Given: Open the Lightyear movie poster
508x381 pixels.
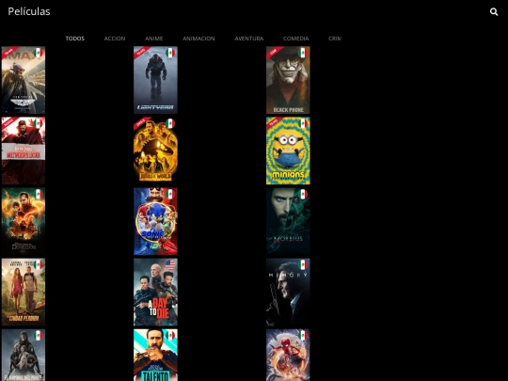Looking at the screenshot, I should tap(155, 80).
